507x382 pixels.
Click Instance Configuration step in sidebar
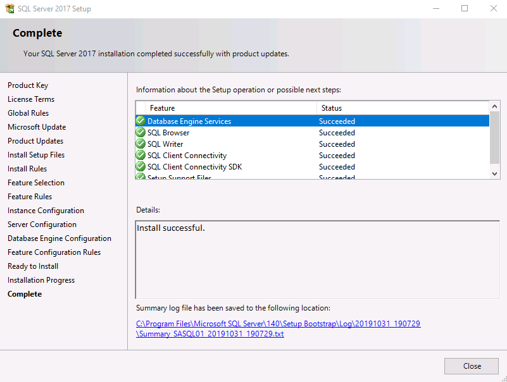(46, 211)
